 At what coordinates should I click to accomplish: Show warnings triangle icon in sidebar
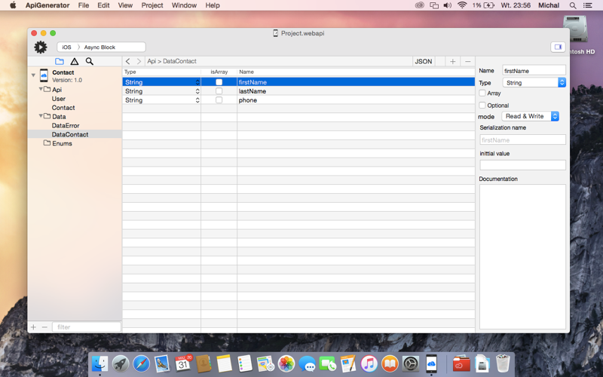point(74,61)
